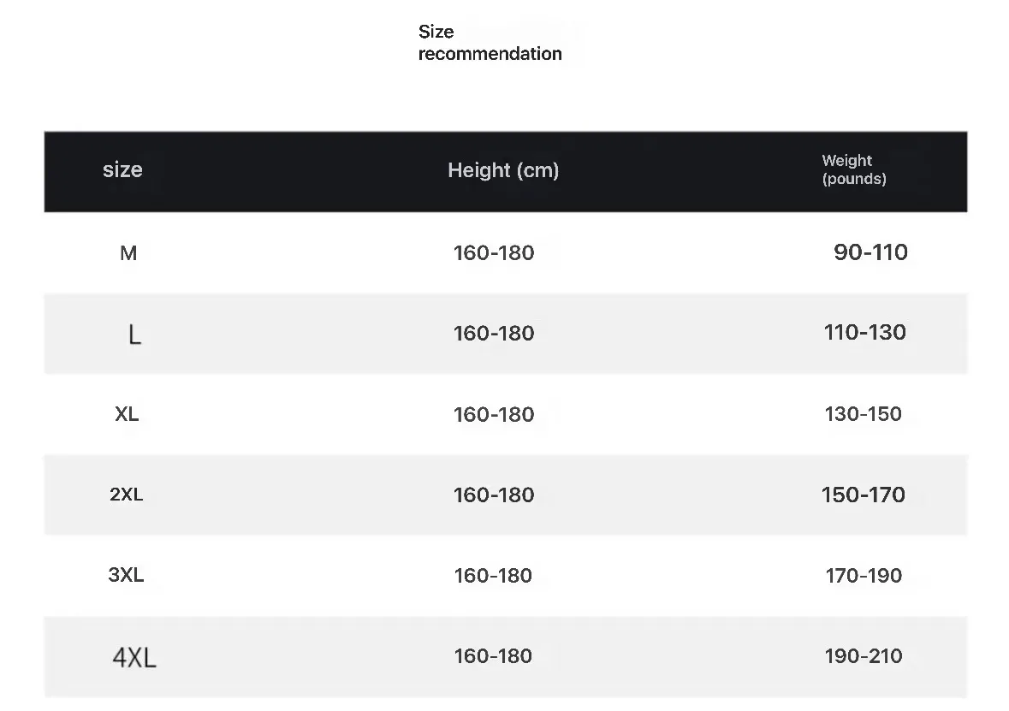Select the height value in the 4XL row
The image size is (1009, 711).
click(494, 656)
